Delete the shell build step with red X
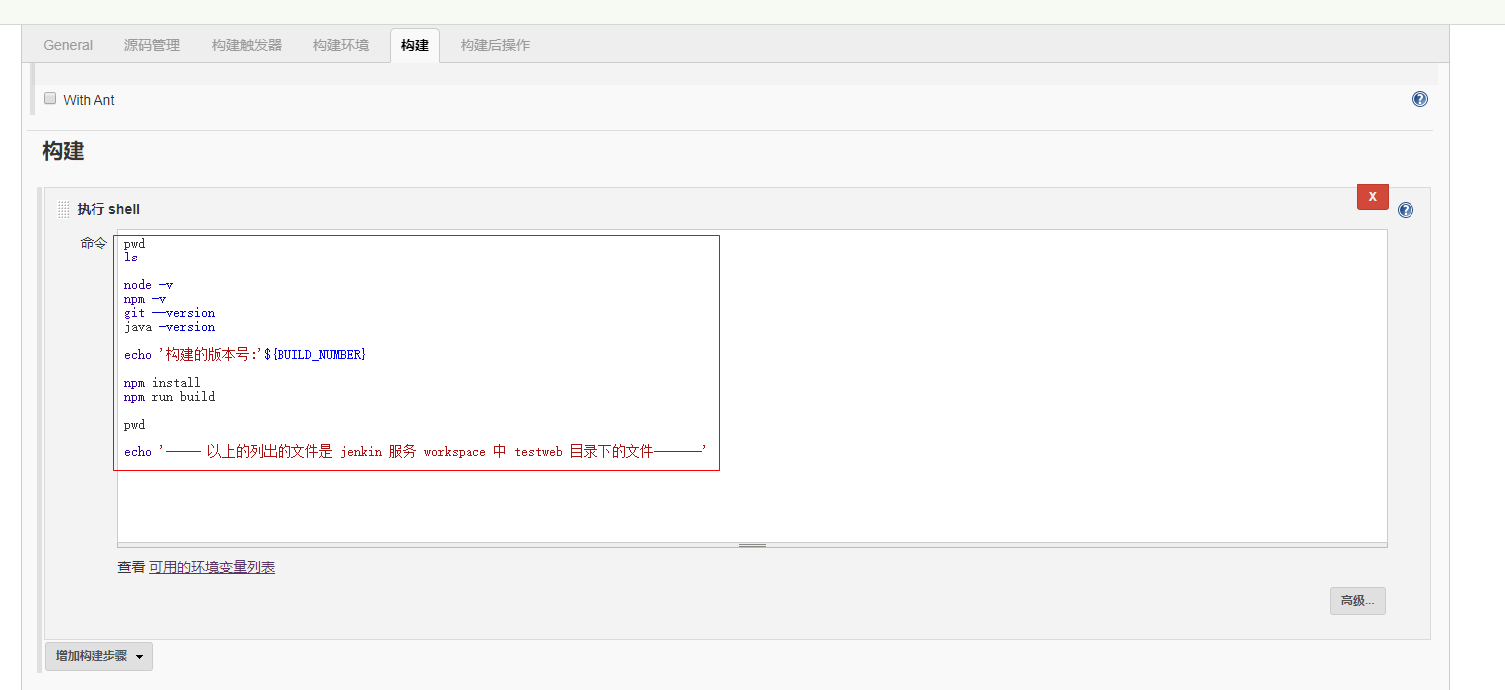The image size is (1505, 690). [x=1372, y=197]
